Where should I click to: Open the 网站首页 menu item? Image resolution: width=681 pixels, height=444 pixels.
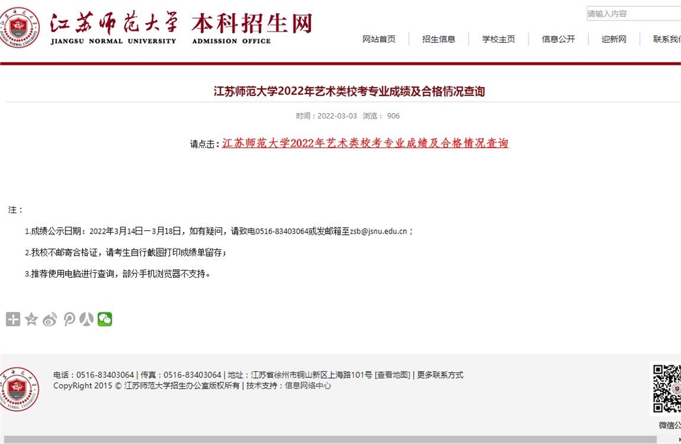tap(379, 39)
